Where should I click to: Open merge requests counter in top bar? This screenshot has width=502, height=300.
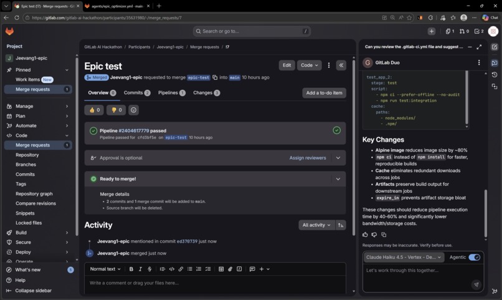[464, 31]
